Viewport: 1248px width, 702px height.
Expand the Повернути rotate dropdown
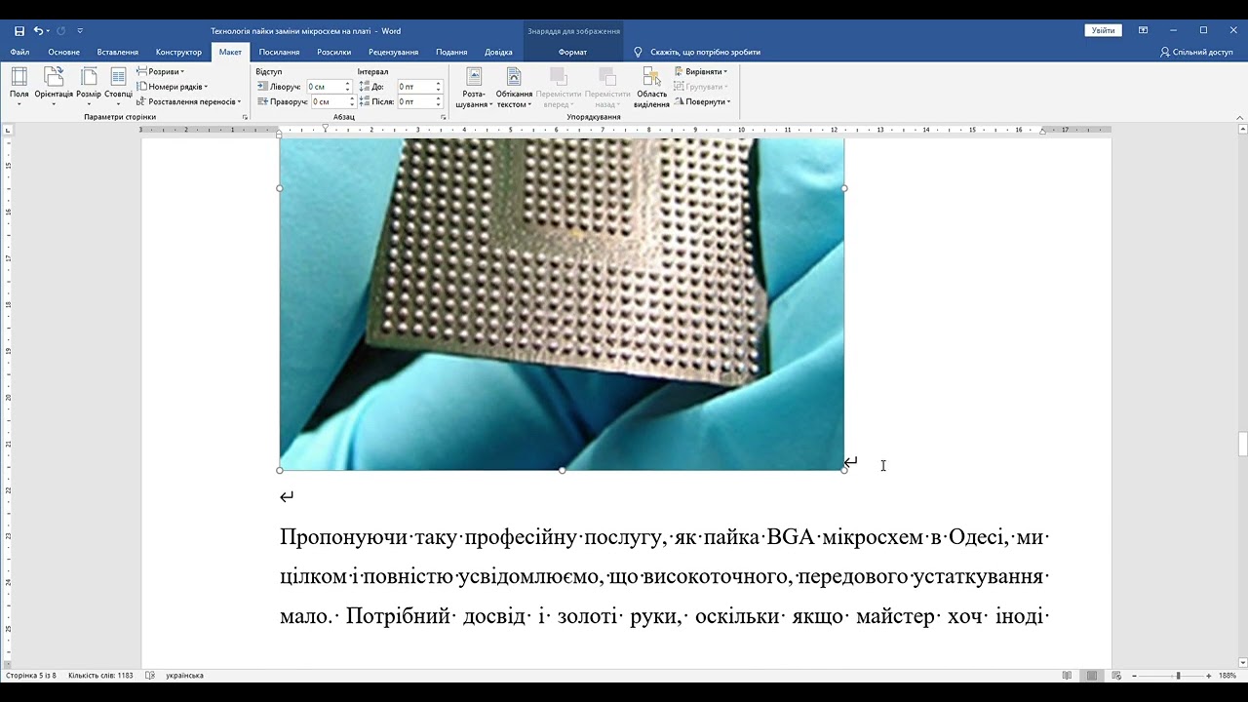[702, 101]
